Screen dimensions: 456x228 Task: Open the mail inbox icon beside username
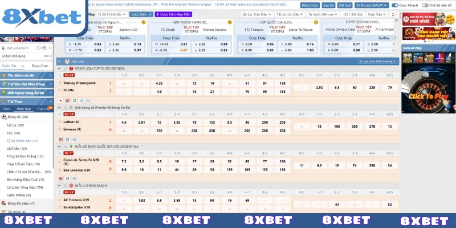click(44, 48)
